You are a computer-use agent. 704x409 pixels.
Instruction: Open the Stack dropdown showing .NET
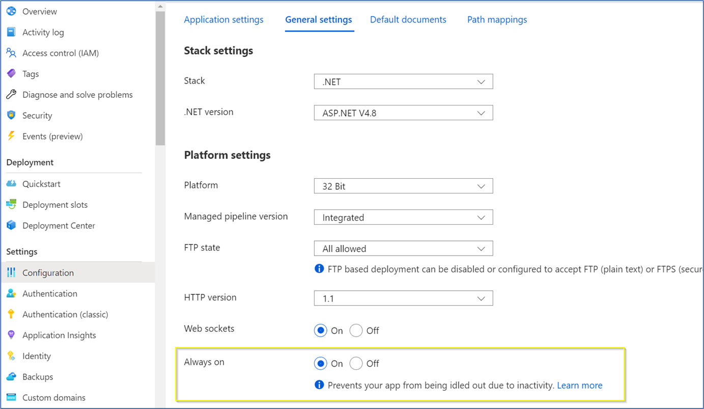[403, 81]
